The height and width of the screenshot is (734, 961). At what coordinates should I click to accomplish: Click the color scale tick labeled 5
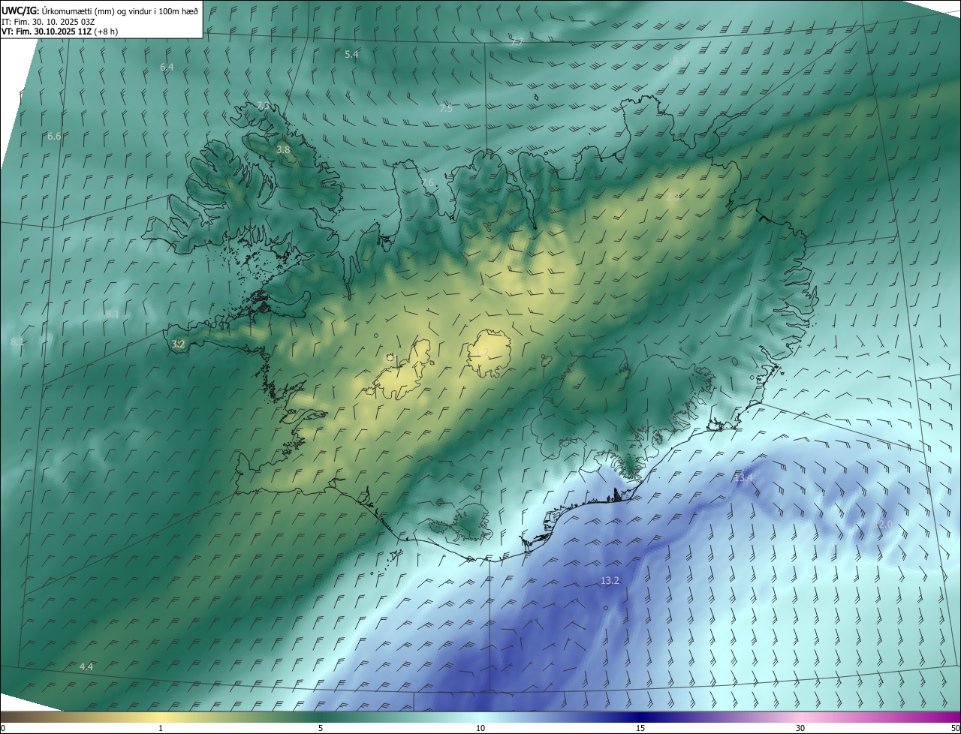tap(321, 728)
